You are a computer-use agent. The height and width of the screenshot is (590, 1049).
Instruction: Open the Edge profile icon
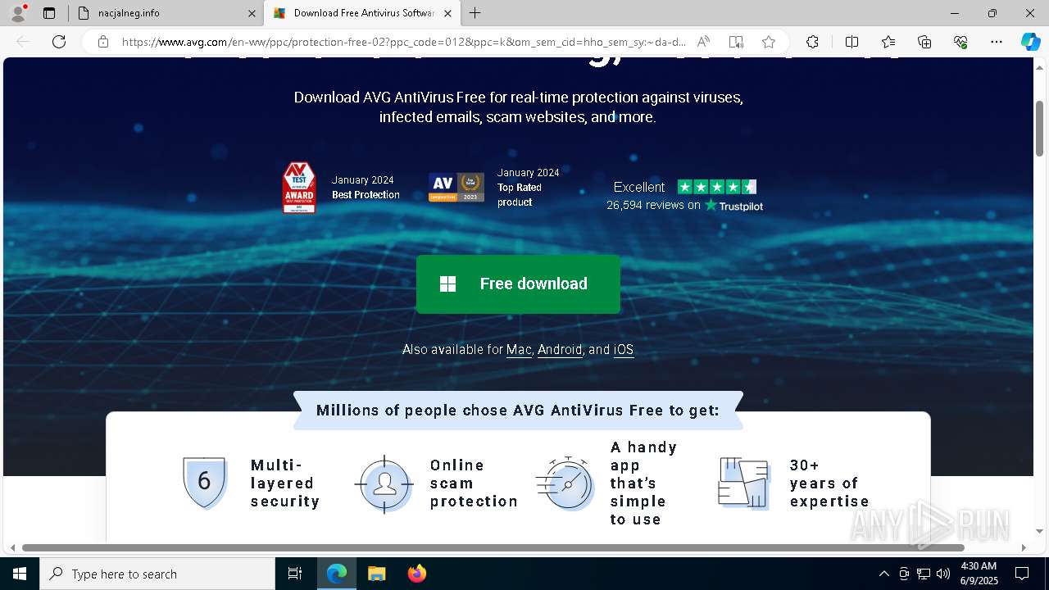coord(18,13)
